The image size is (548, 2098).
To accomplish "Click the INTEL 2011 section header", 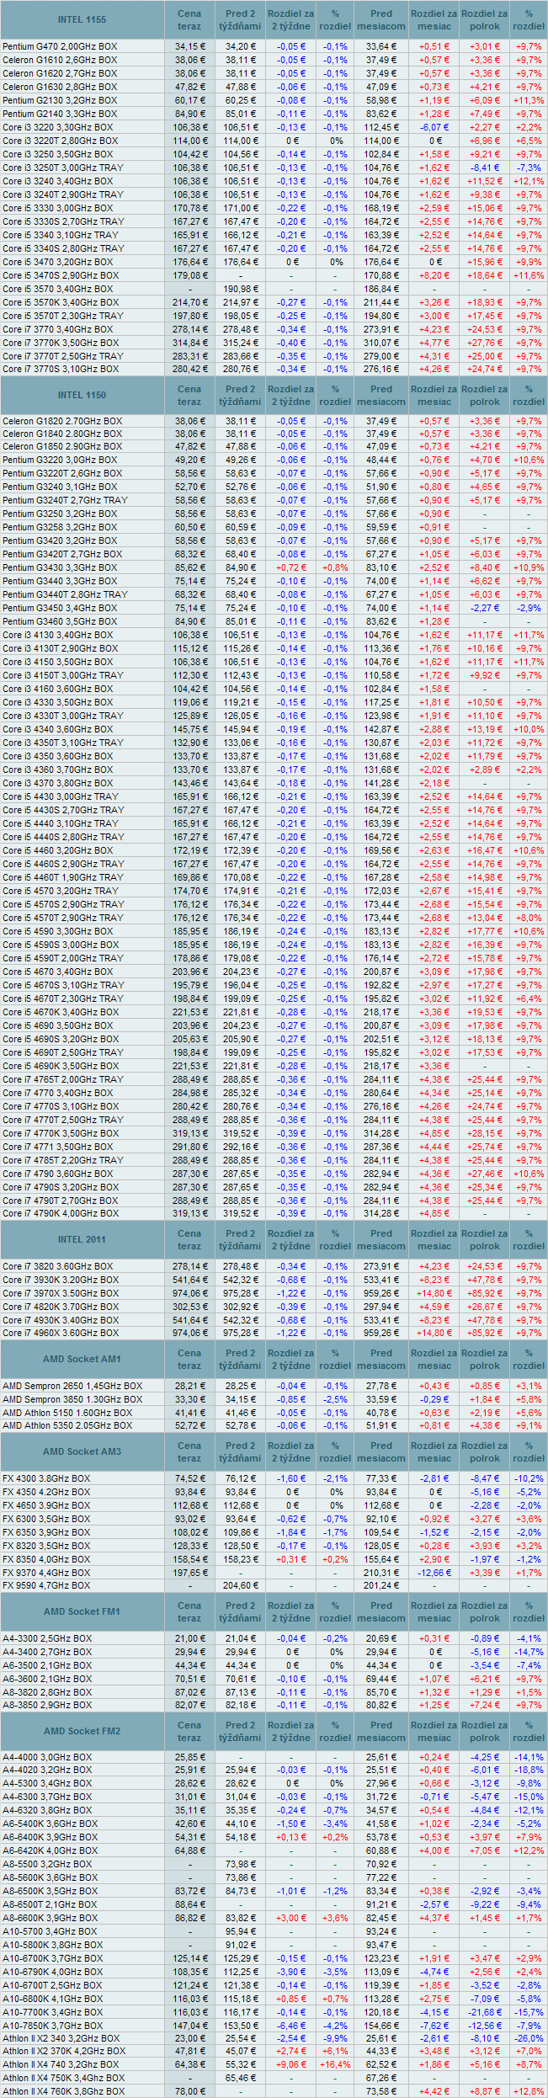I will [82, 1239].
